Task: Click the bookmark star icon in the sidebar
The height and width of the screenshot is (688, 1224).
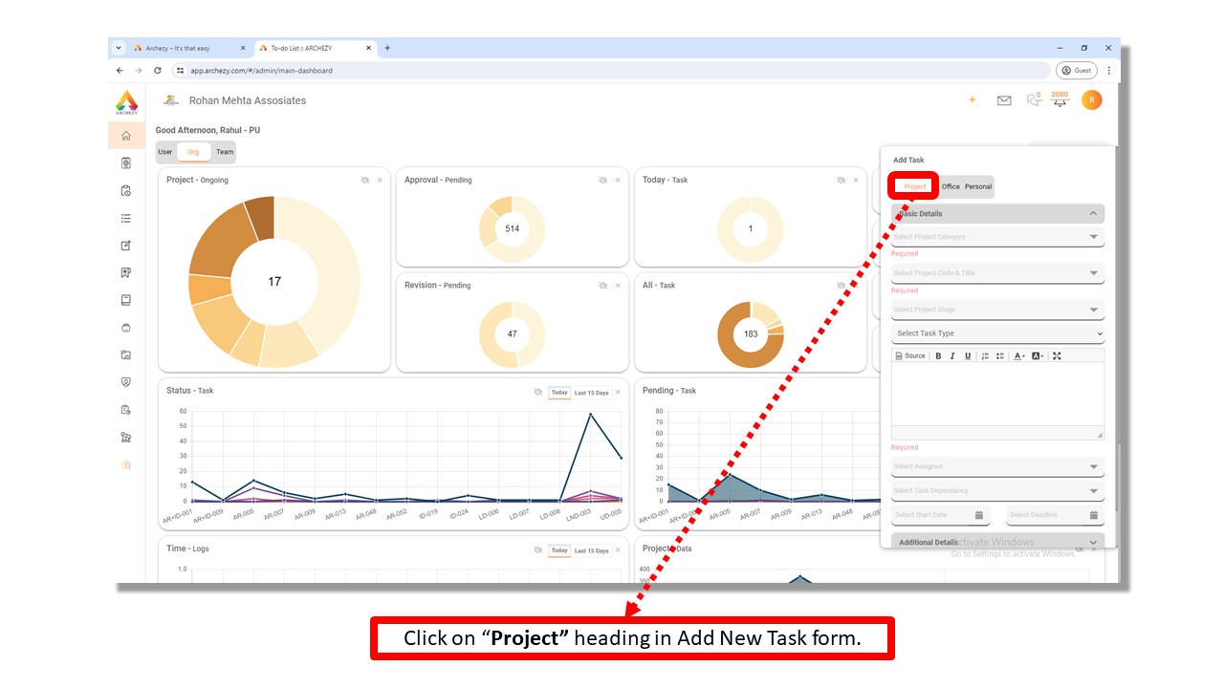Action: point(126,272)
